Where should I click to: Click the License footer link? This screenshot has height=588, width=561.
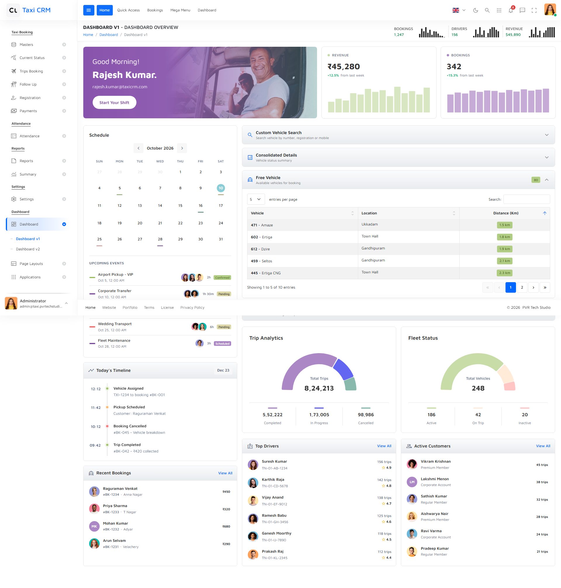167,308
